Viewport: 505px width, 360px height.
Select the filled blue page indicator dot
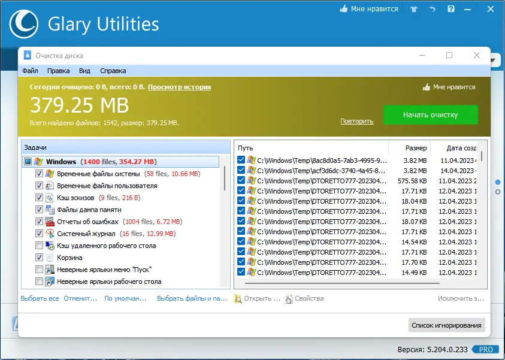(498, 182)
